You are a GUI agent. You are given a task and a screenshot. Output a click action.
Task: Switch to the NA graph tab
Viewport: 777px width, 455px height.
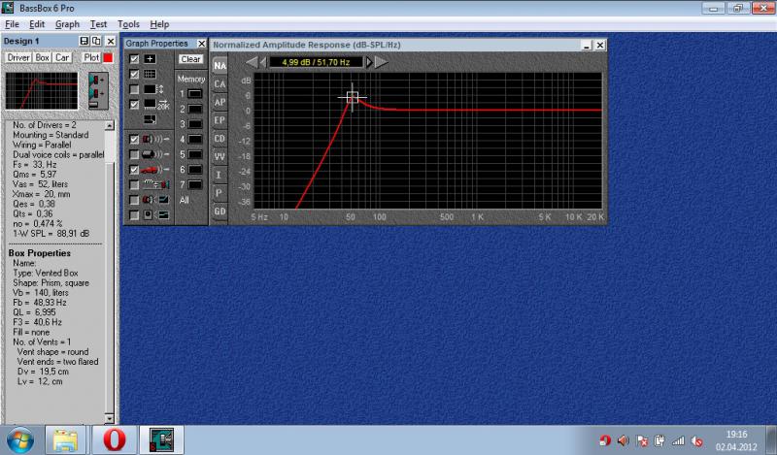coord(220,65)
